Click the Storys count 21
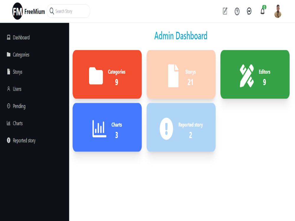Image resolution: width=295 pixels, height=221 pixels. click(190, 82)
